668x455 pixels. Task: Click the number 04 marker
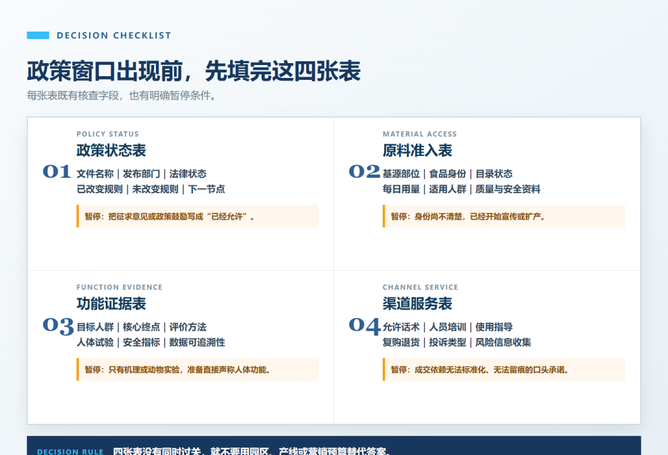tap(365, 326)
